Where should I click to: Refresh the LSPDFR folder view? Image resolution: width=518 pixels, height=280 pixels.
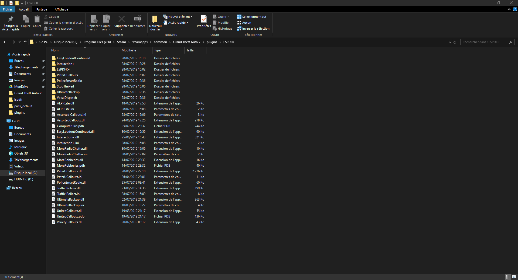[x=455, y=42]
